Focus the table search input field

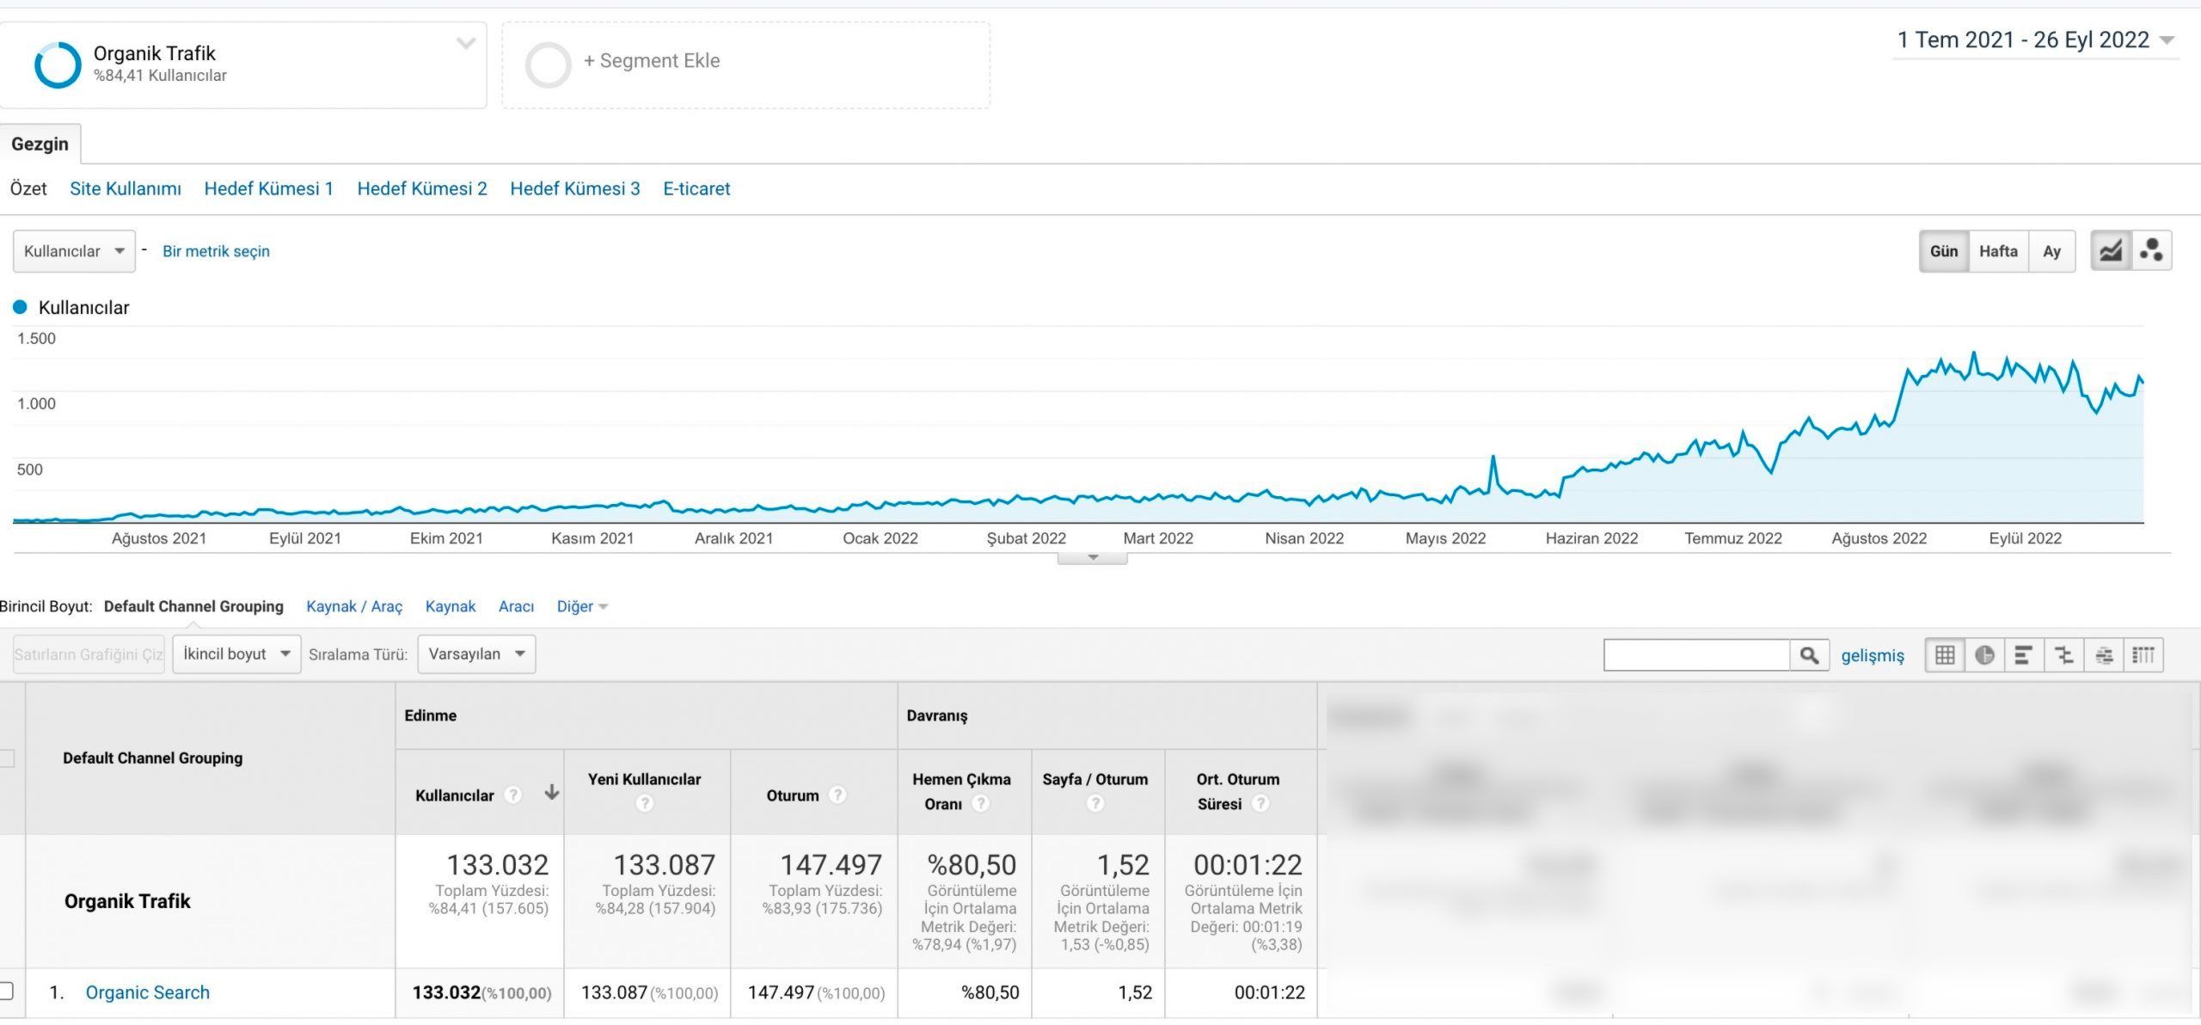(1696, 655)
